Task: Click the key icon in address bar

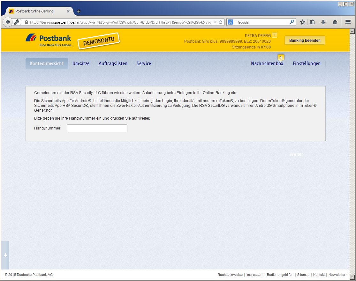Action: [x=17, y=22]
